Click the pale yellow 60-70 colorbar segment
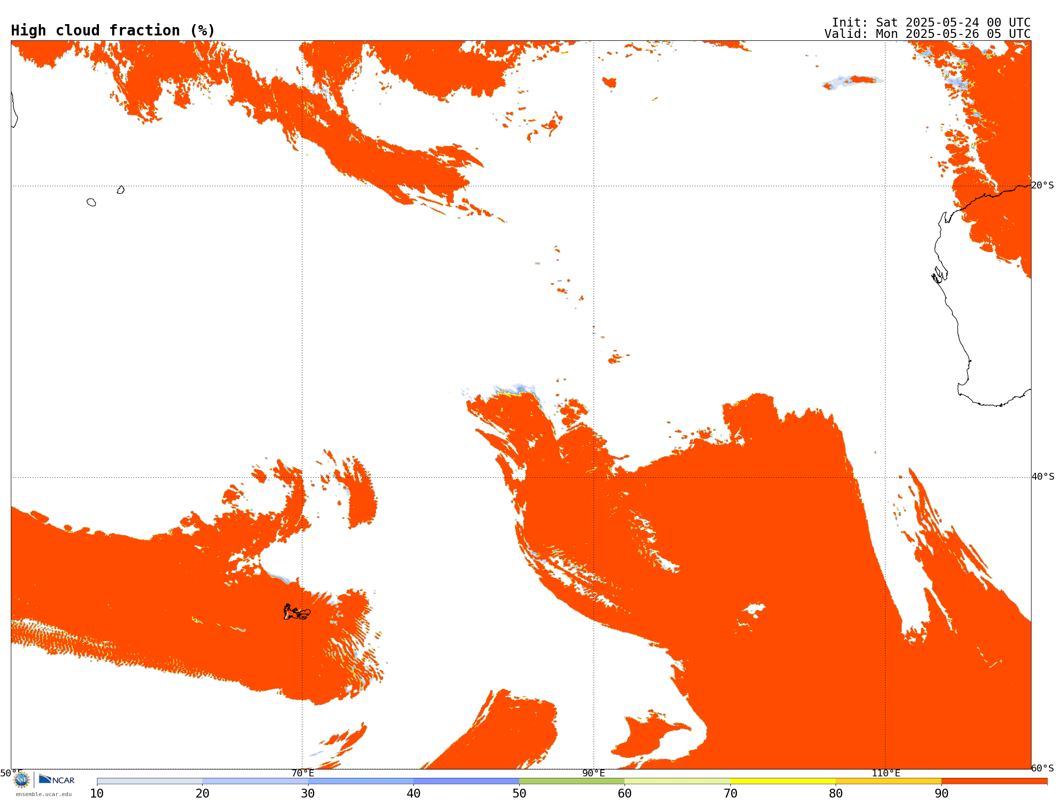This screenshot has width=1063, height=800. coord(677,781)
